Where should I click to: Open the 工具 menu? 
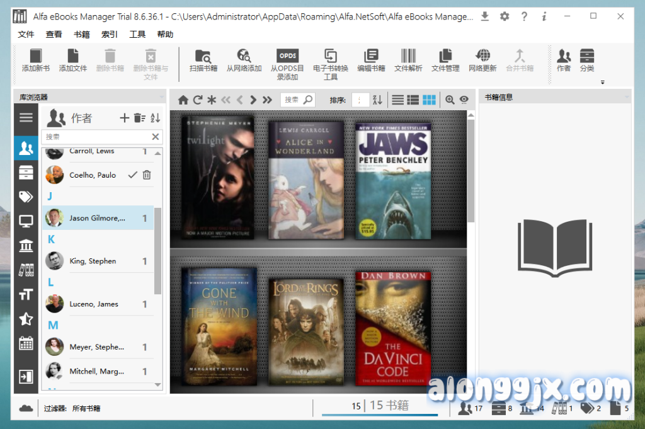tap(137, 35)
